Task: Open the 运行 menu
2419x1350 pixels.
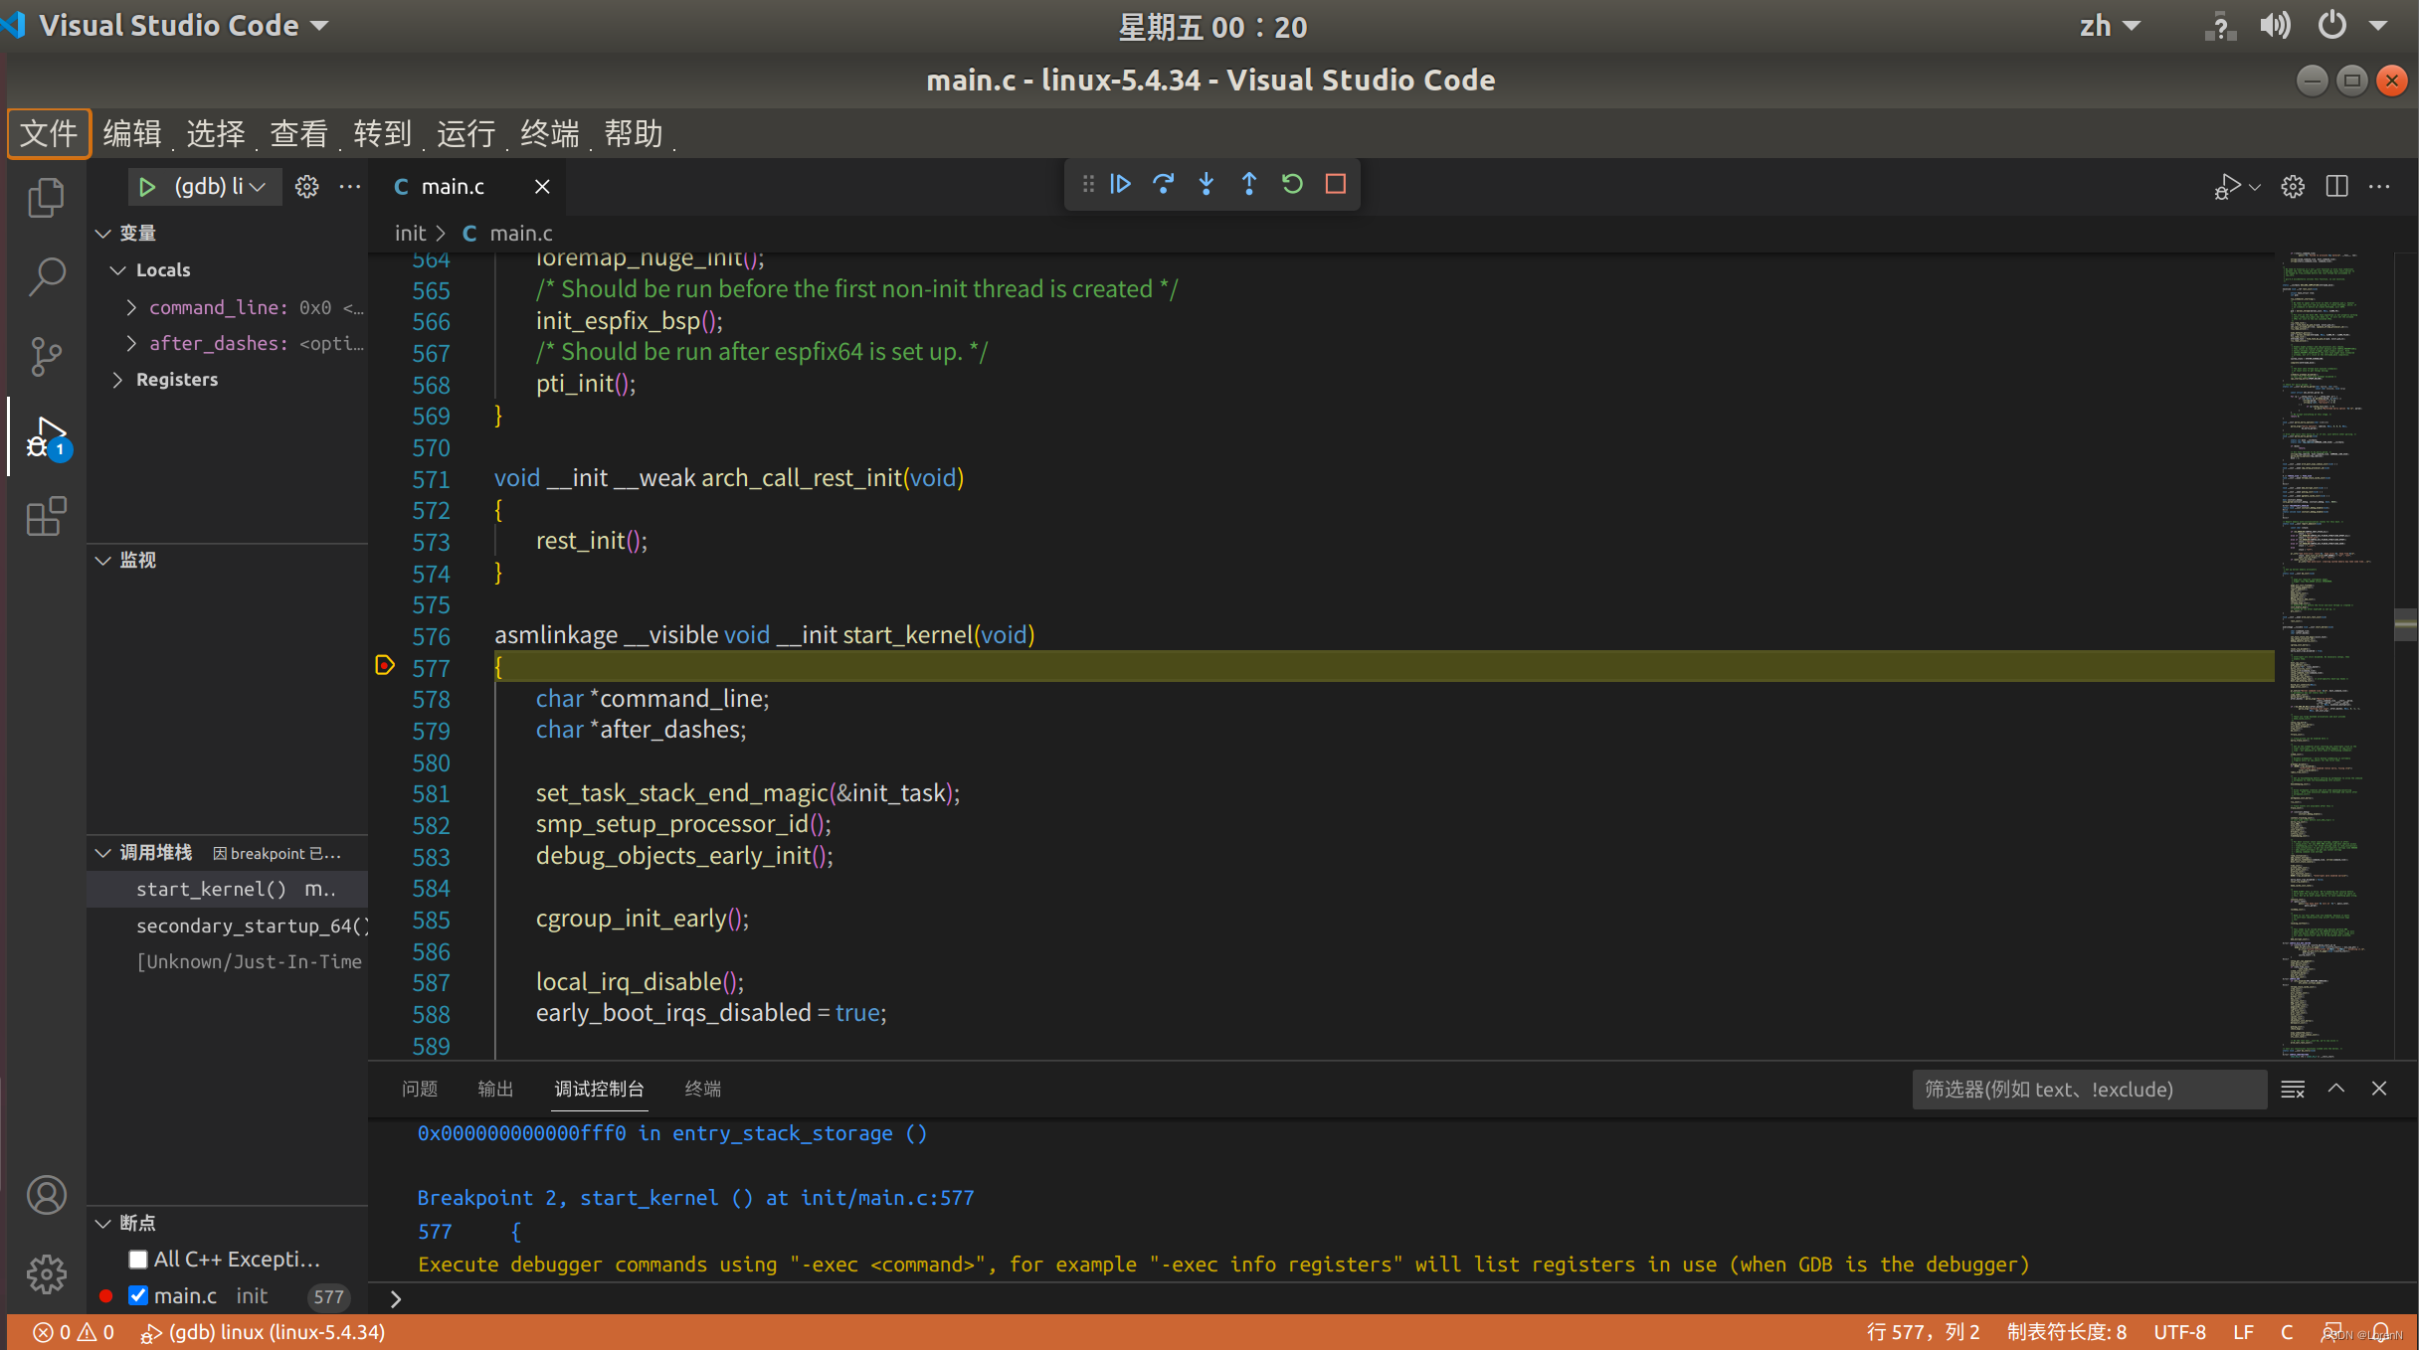Action: pos(464,133)
